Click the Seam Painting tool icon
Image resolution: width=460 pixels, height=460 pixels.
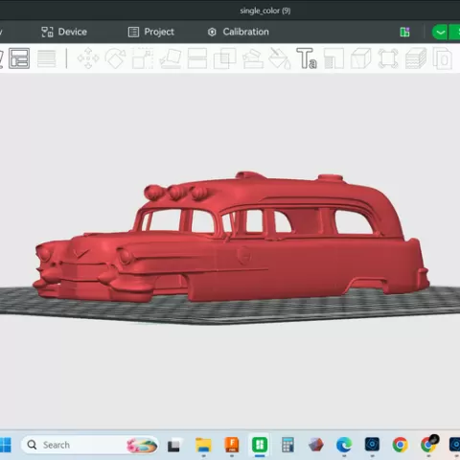pyautogui.click(x=333, y=58)
